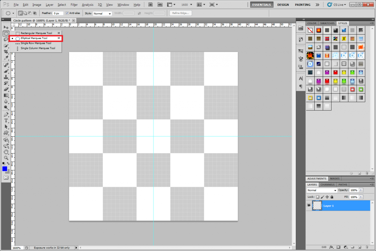The image size is (376, 251).
Task: Pick the Eyedropper tool
Action: 6,58
